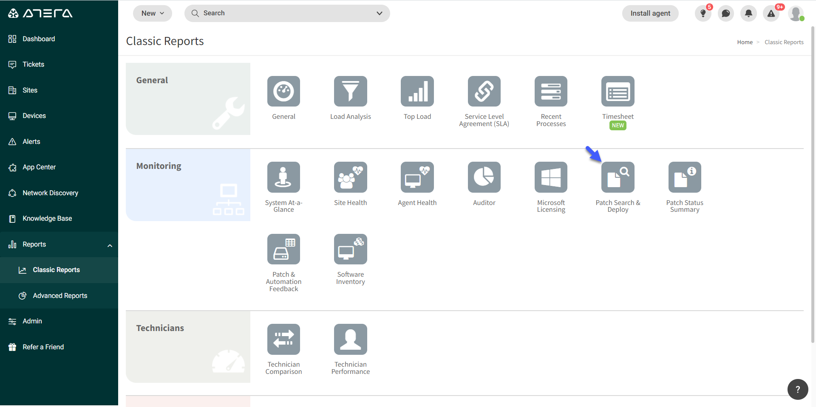Go to Tickets in sidebar
816x407 pixels.
pos(59,65)
